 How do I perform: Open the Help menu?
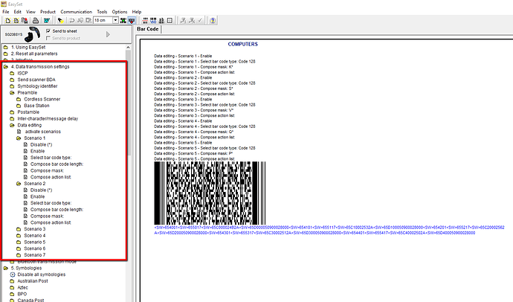click(137, 12)
